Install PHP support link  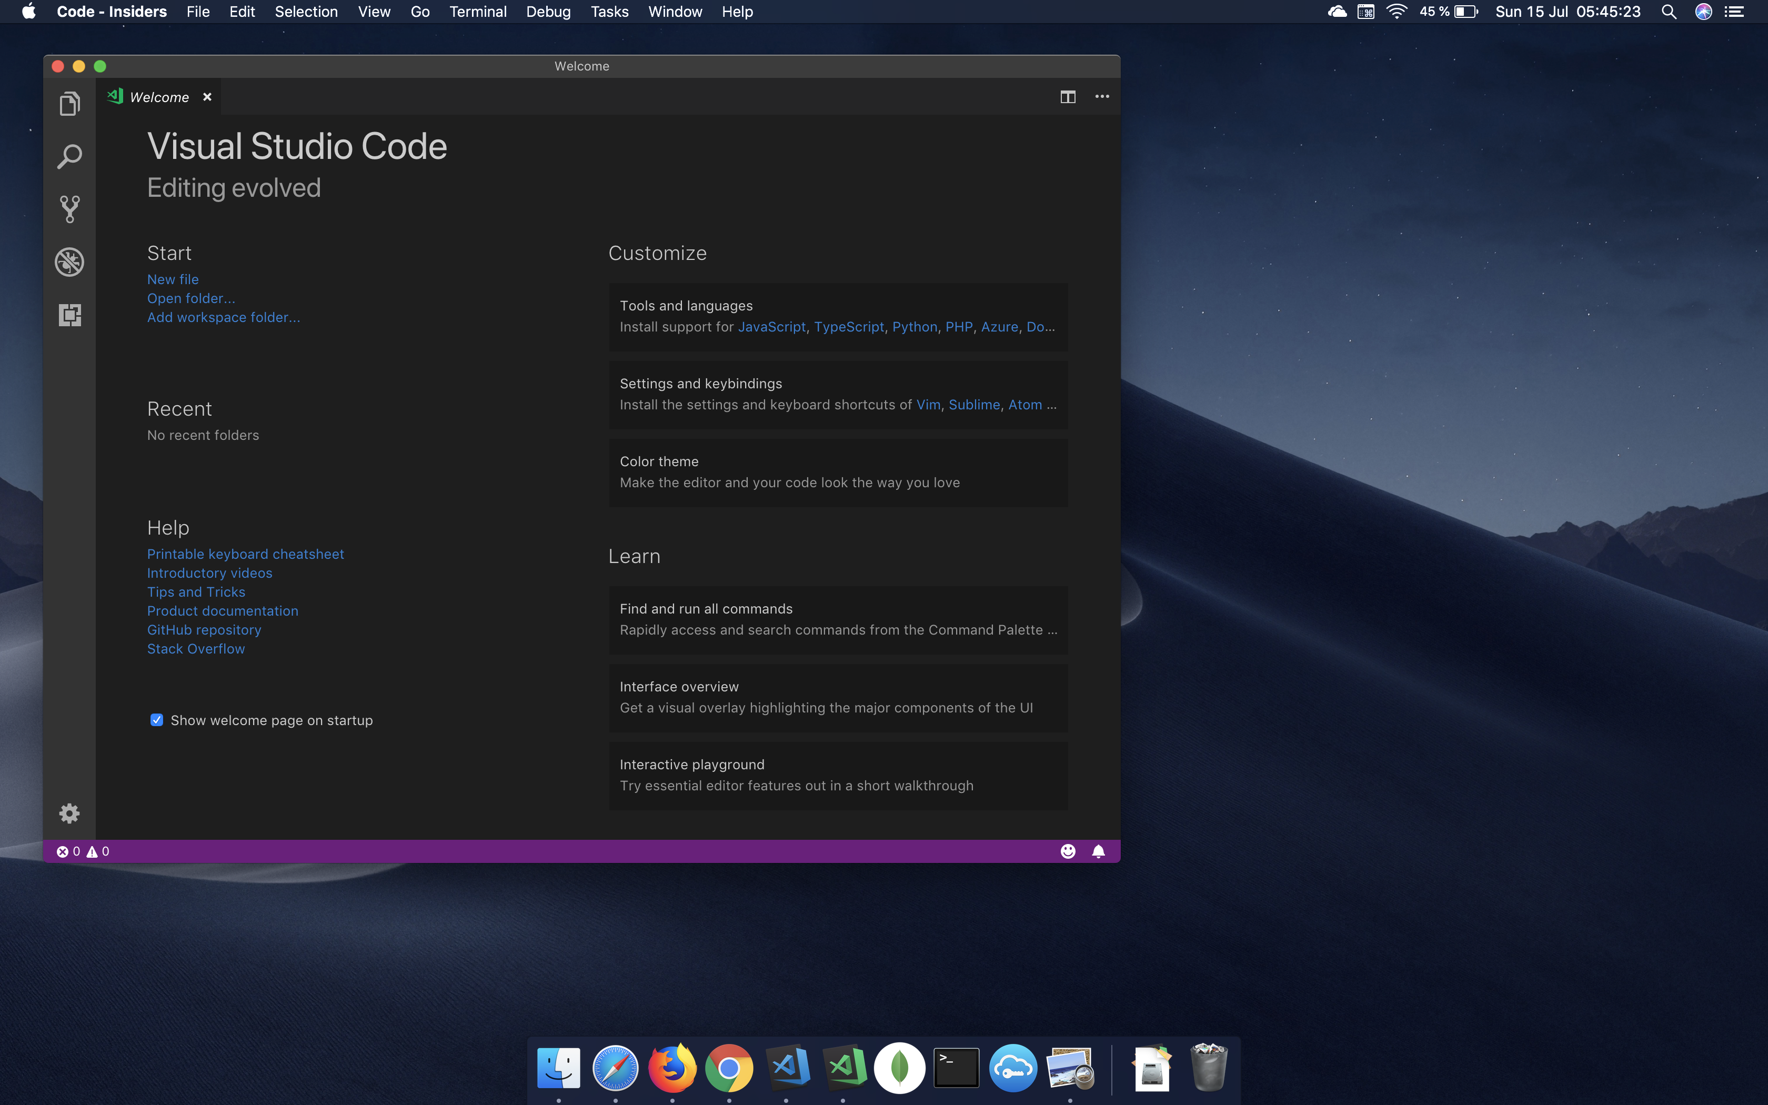click(959, 327)
